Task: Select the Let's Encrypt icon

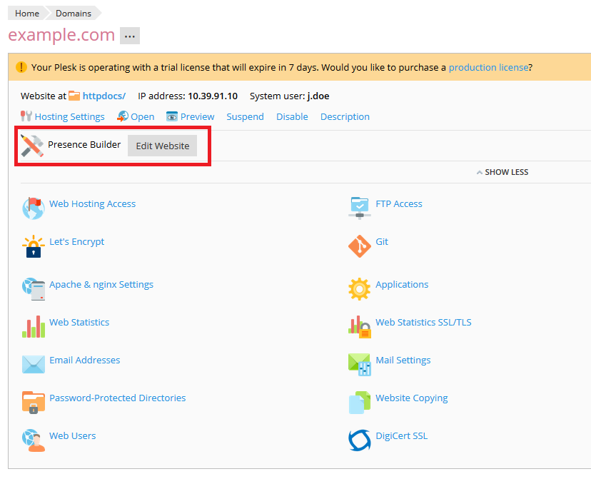Action: [x=33, y=246]
